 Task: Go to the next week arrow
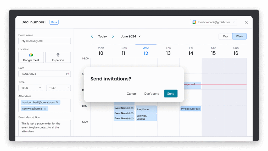tap(113, 36)
